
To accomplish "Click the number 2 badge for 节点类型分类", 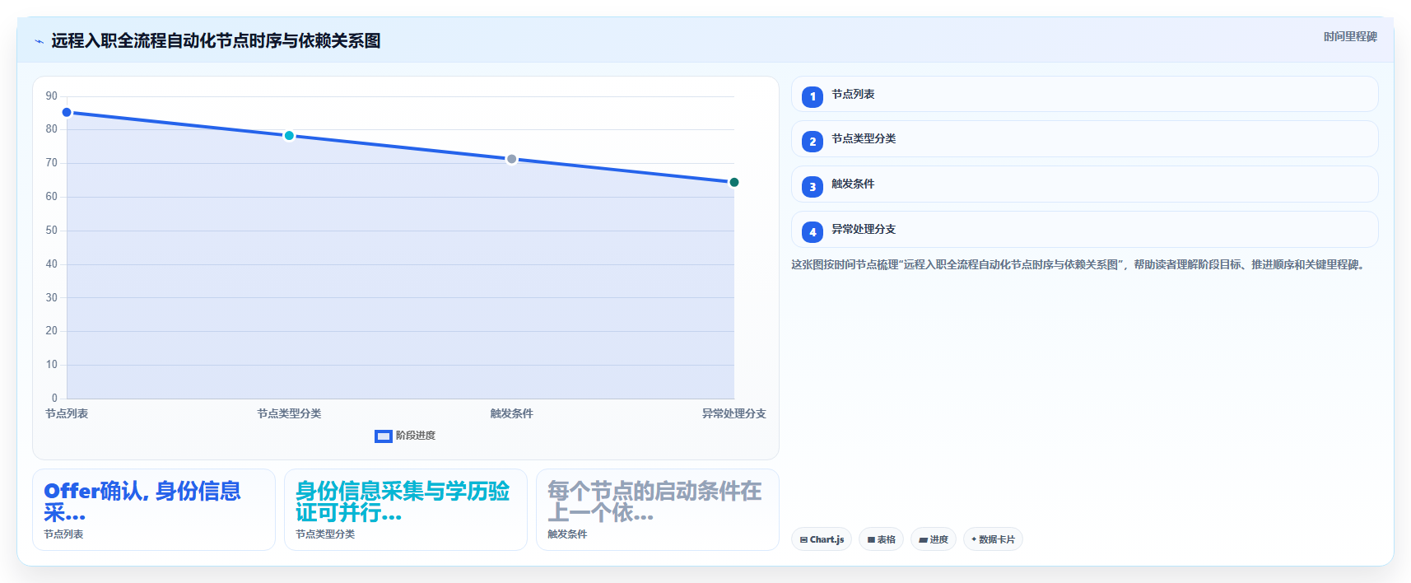I will 813,142.
